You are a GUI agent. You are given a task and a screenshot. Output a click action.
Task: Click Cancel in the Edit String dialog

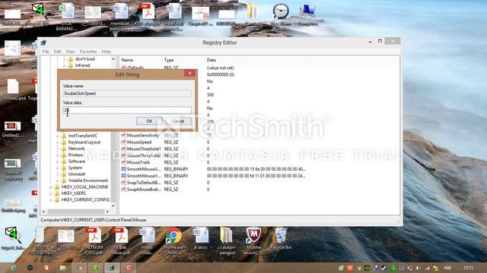point(178,121)
